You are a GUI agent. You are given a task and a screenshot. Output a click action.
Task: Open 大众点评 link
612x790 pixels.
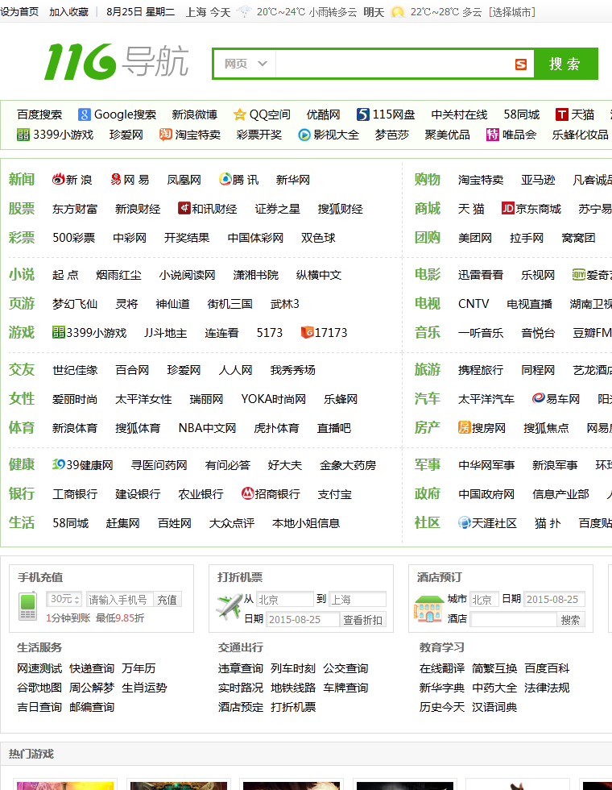click(232, 523)
